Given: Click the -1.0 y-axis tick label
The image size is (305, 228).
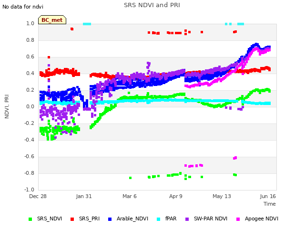Looking at the screenshot, I should tap(29, 190).
